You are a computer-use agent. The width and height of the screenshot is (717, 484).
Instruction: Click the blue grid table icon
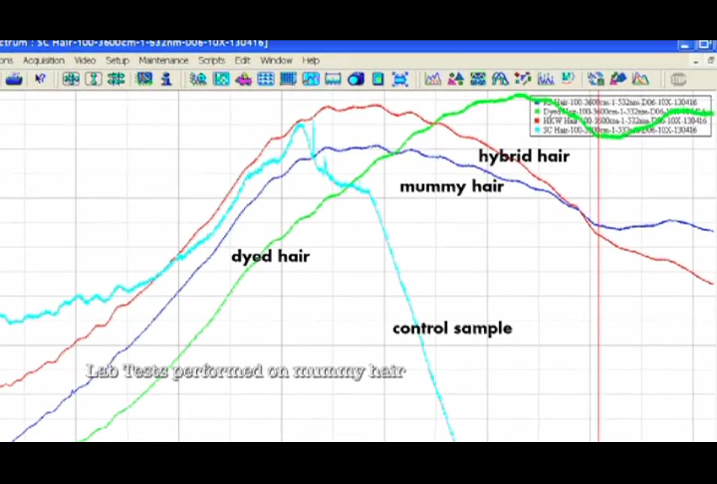click(266, 79)
